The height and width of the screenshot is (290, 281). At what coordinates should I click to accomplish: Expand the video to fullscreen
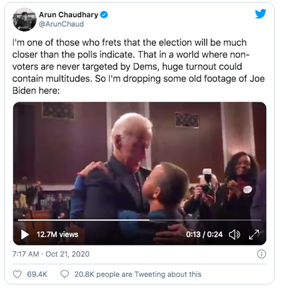coord(253,234)
